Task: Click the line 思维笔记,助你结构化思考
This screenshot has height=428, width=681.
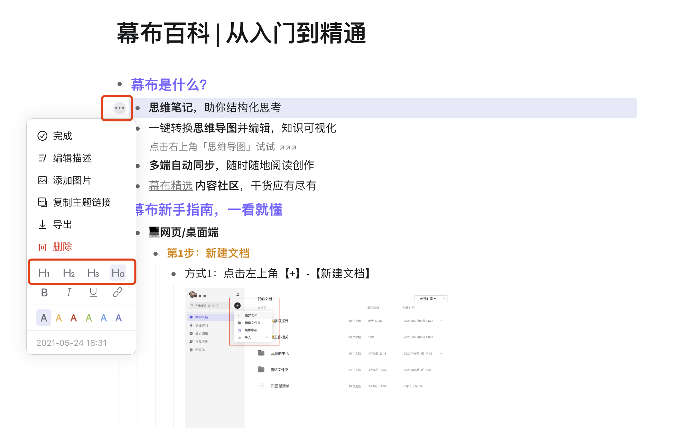Action: (x=215, y=108)
